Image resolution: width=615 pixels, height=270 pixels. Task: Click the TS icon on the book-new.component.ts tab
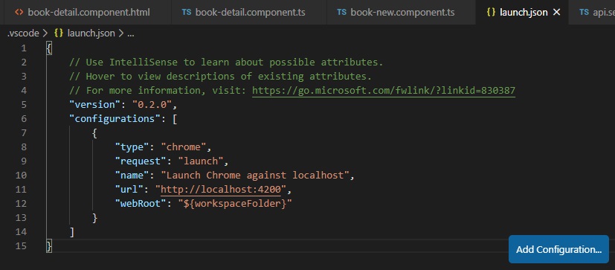point(341,12)
